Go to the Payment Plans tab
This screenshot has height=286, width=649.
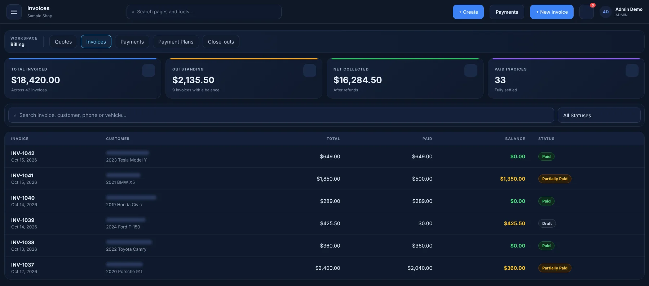(176, 42)
